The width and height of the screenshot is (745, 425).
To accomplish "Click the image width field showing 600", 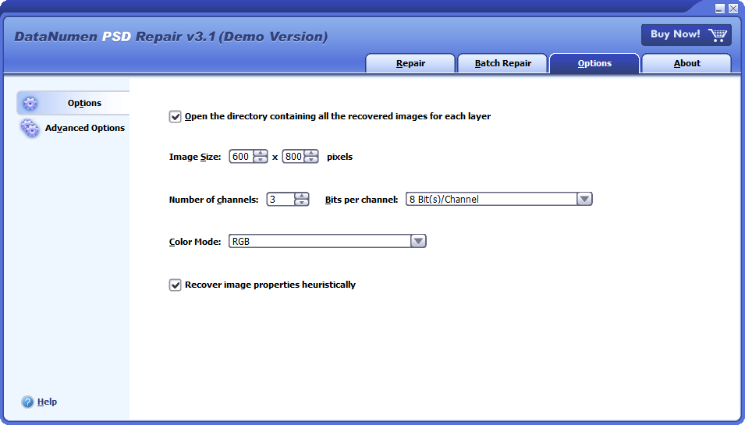I will [x=241, y=156].
